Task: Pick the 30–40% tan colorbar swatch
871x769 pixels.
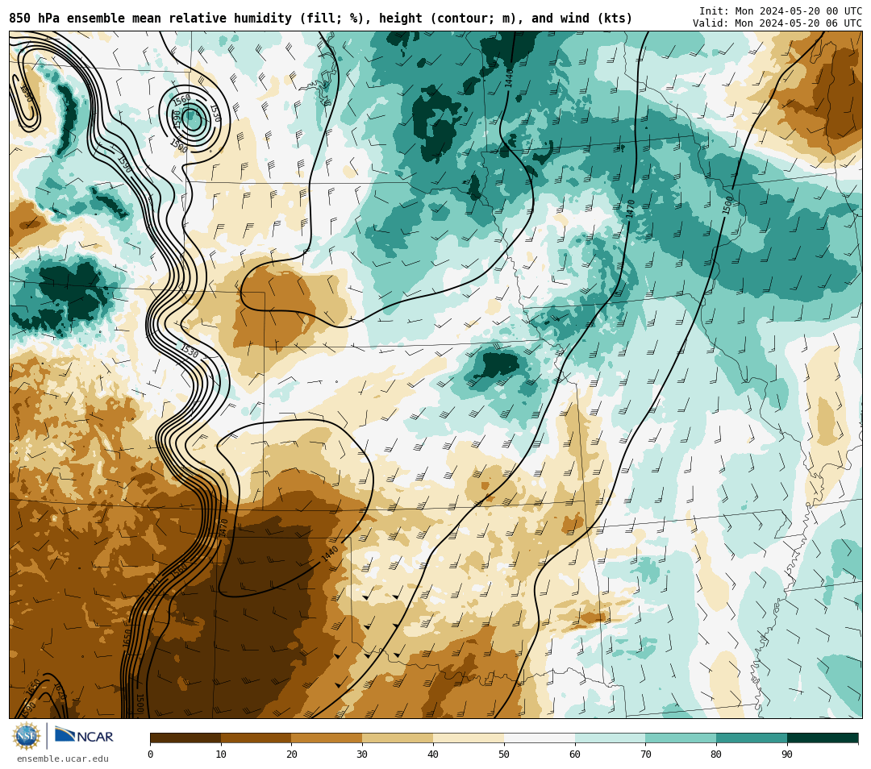Action: (x=398, y=738)
